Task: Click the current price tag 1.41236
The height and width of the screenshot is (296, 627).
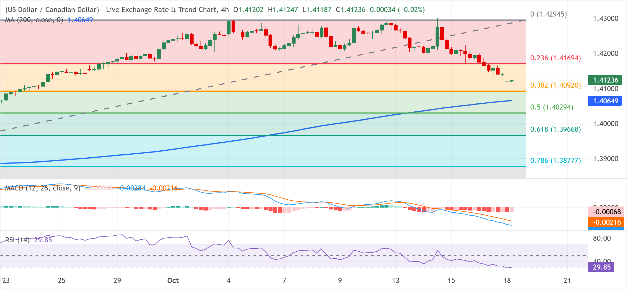Action: pyautogui.click(x=605, y=80)
